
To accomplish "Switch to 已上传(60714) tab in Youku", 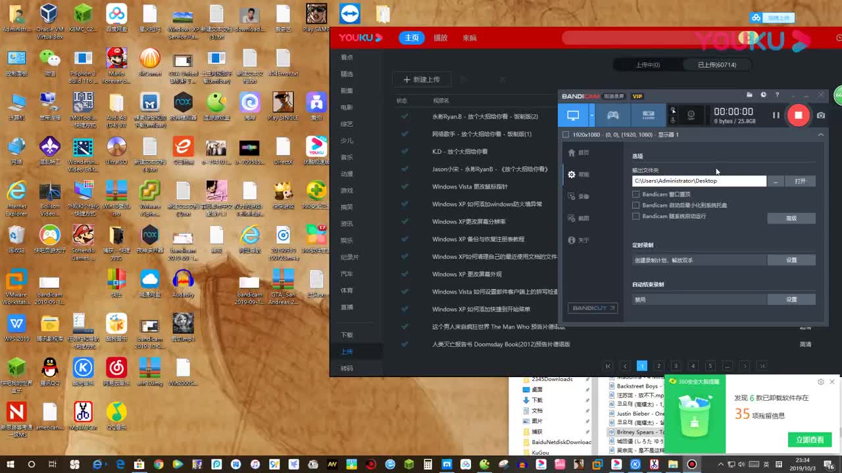I will point(717,65).
